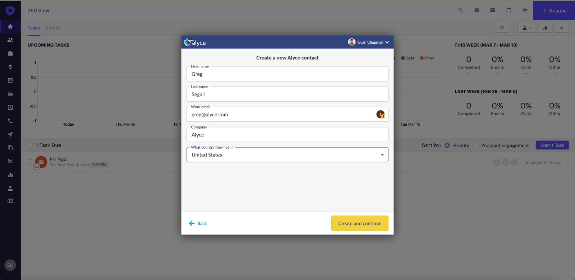Open the task list icon in top bar
The image size is (575, 280).
tap(525, 10)
